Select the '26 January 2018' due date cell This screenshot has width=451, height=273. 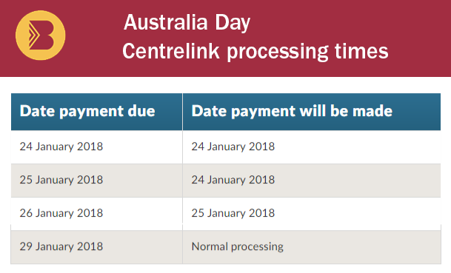[96, 214]
